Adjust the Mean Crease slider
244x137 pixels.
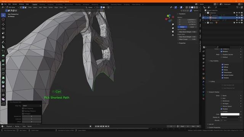point(187,40)
